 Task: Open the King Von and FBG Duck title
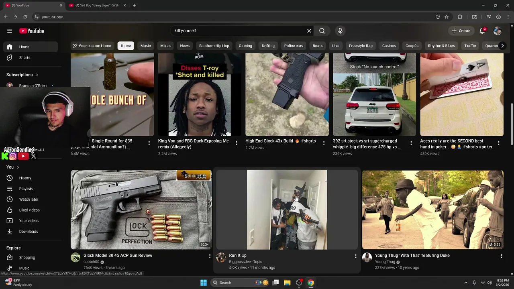(x=194, y=144)
